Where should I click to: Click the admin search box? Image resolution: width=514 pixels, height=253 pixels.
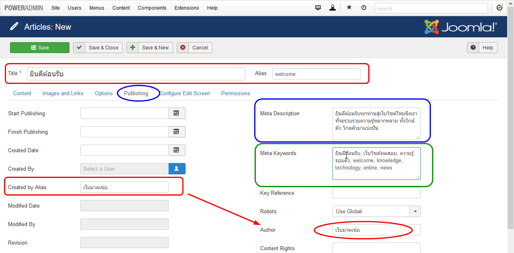(x=431, y=8)
